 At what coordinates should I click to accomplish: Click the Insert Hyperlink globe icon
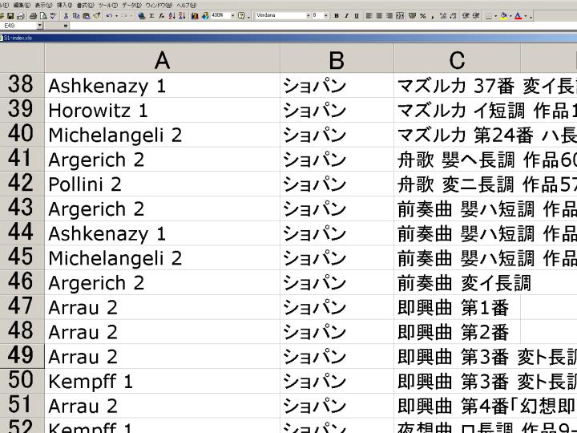click(x=142, y=16)
